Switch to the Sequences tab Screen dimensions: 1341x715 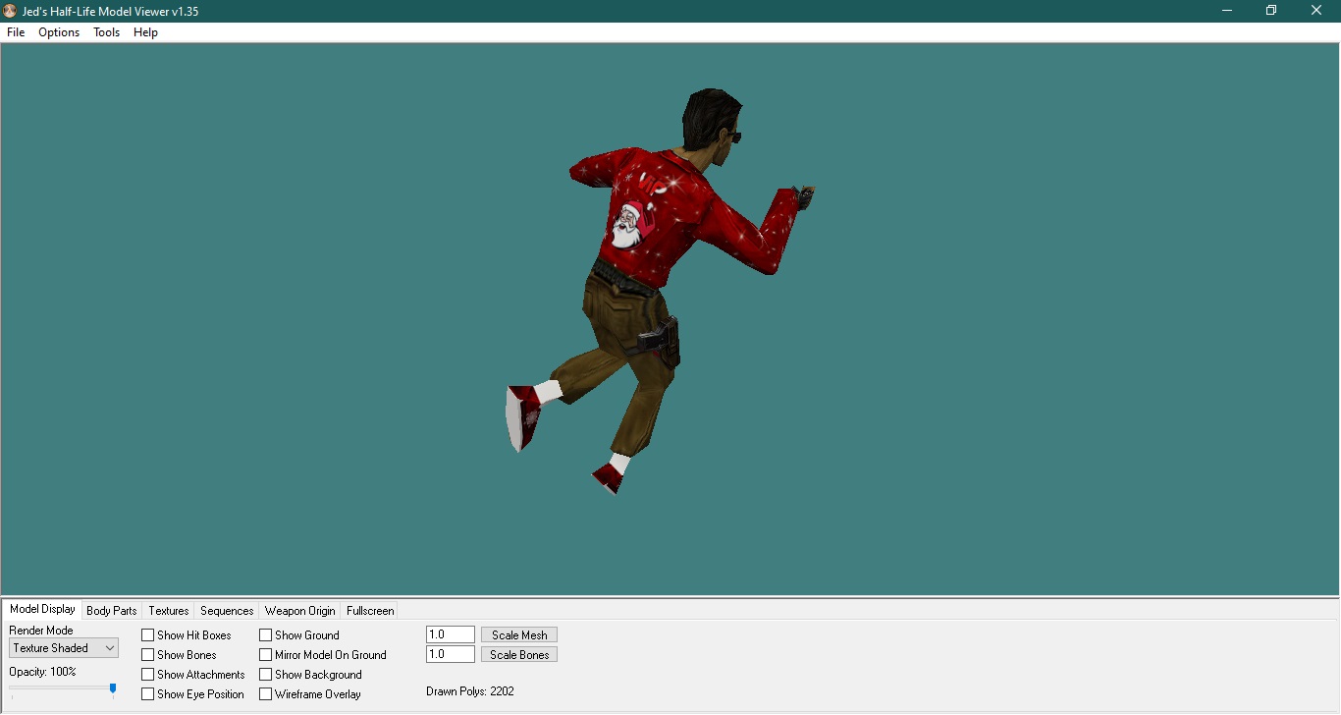click(x=227, y=611)
